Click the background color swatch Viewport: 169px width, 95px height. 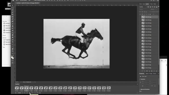tap(13, 58)
